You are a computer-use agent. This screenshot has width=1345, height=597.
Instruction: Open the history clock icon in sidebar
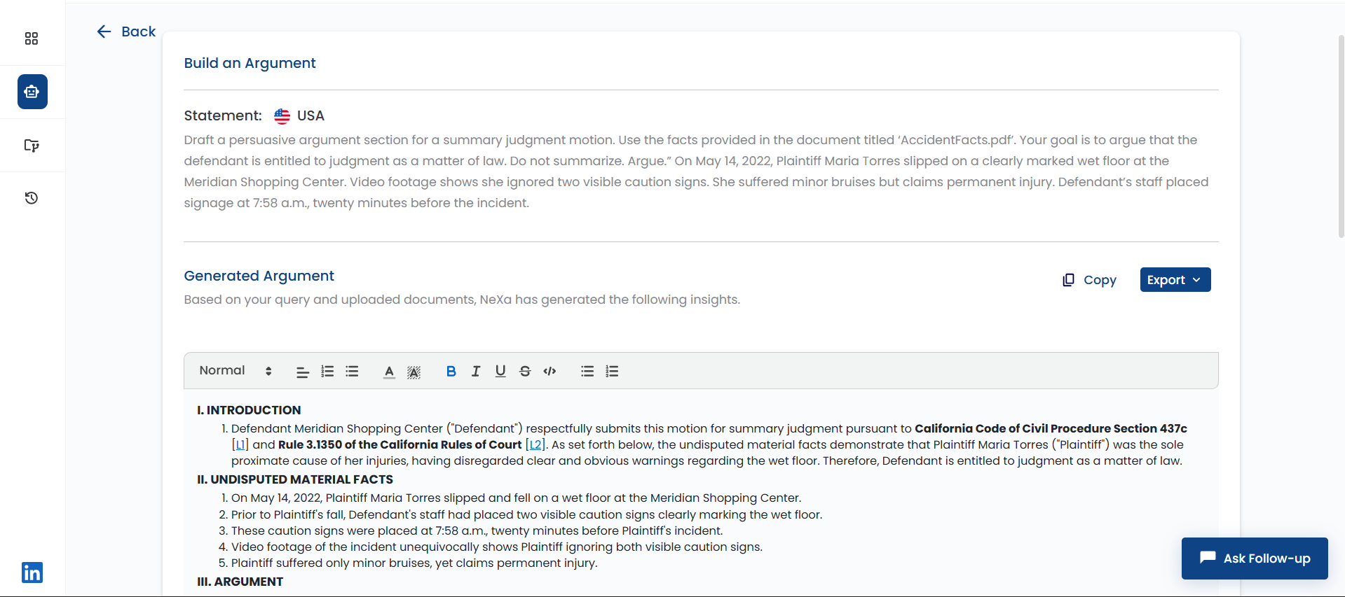[32, 198]
